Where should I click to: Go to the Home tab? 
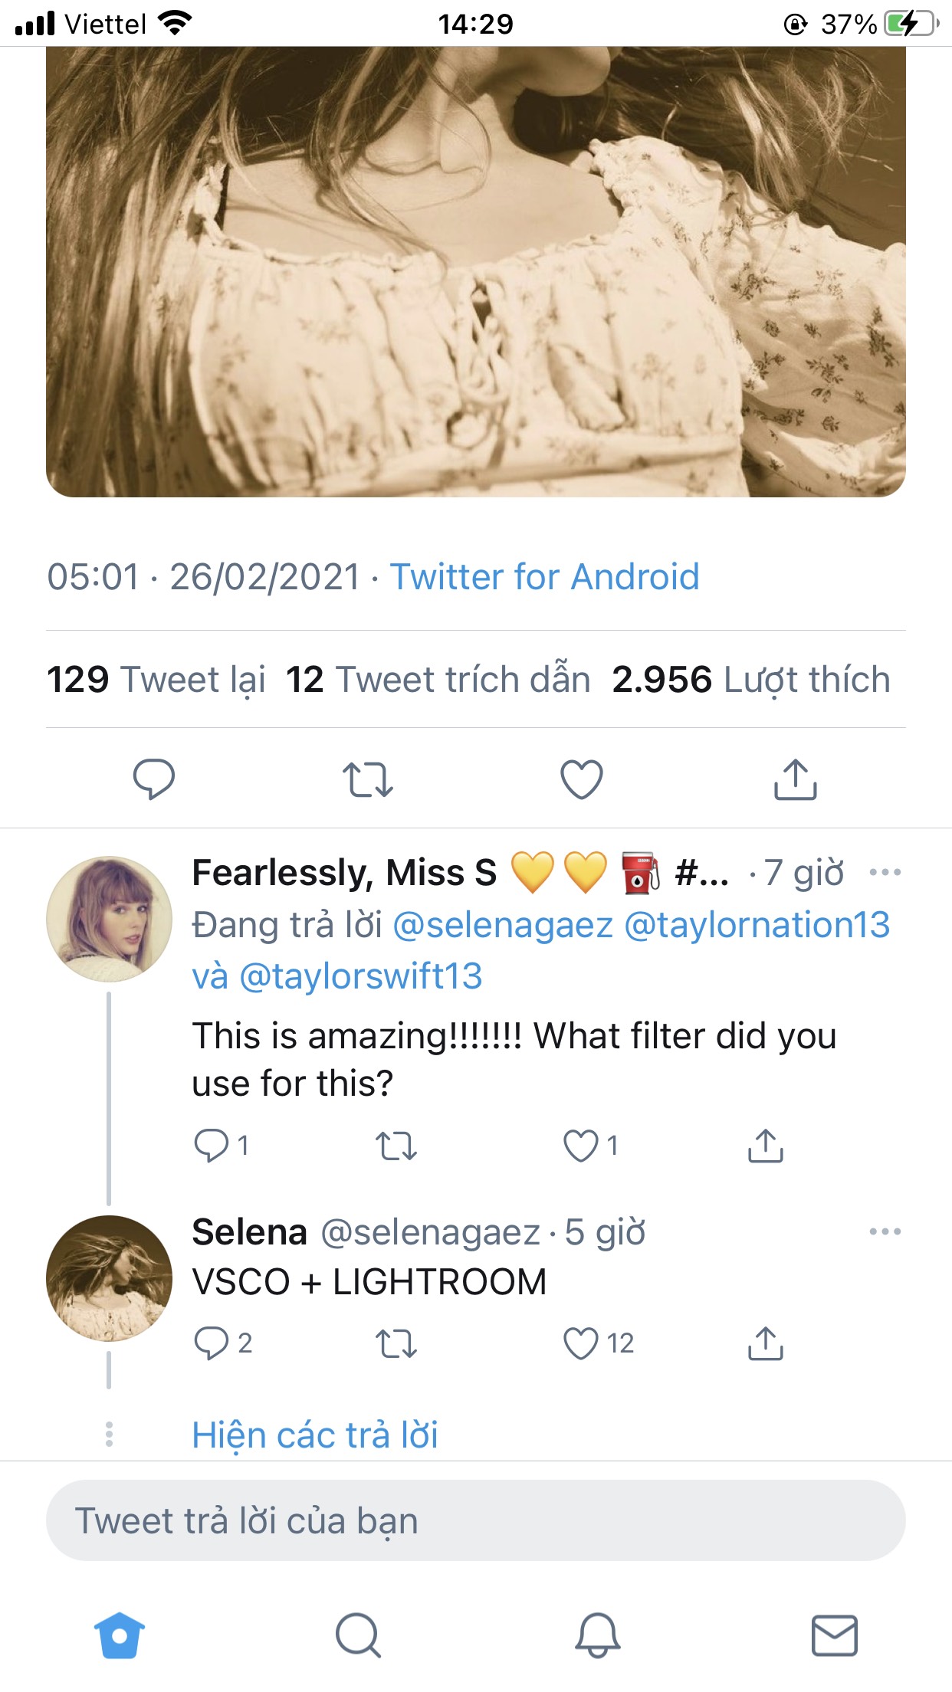click(120, 1635)
